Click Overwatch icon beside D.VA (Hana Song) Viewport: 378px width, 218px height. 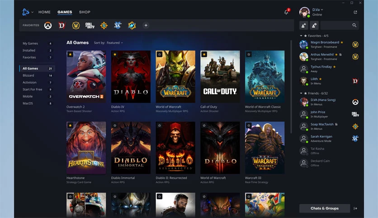(x=355, y=102)
